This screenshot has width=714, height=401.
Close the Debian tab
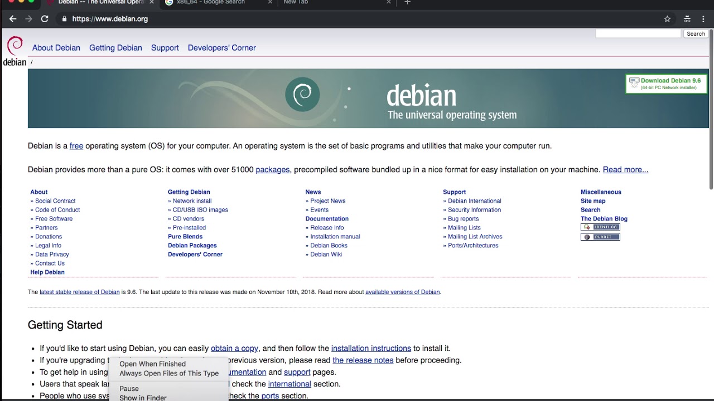click(x=151, y=2)
